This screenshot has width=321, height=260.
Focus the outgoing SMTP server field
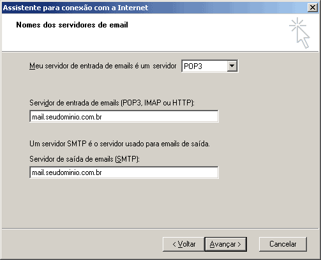coord(124,172)
